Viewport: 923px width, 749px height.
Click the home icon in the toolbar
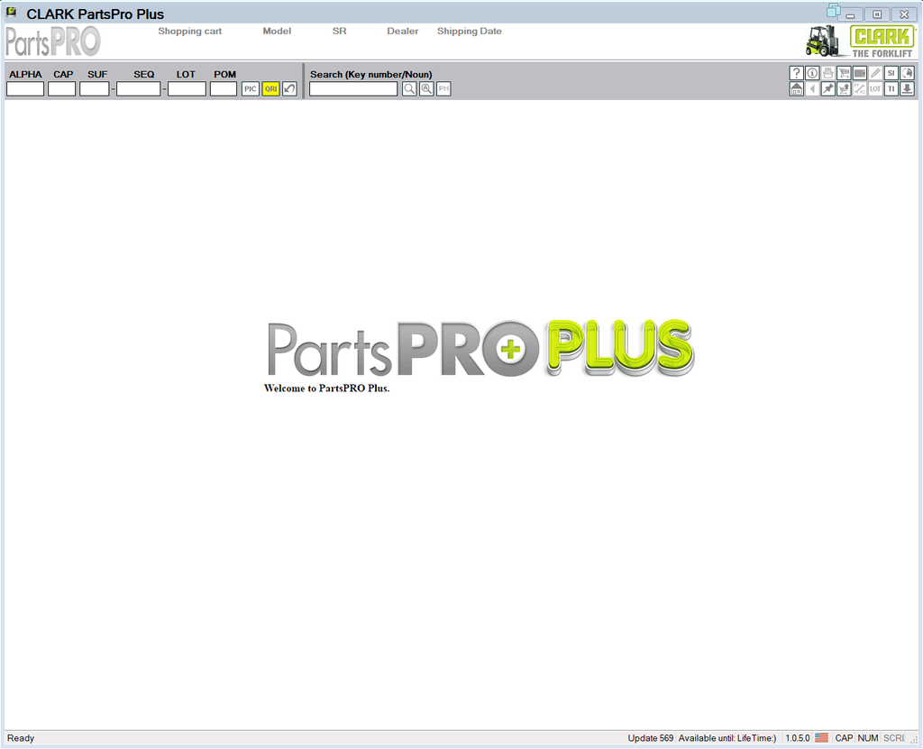tap(797, 89)
